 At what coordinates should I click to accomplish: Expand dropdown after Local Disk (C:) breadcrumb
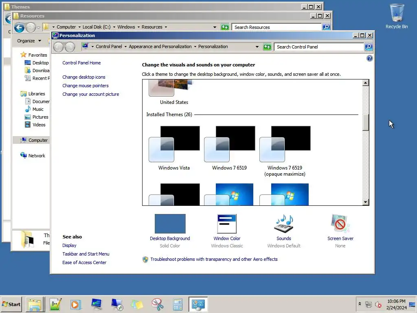click(114, 27)
